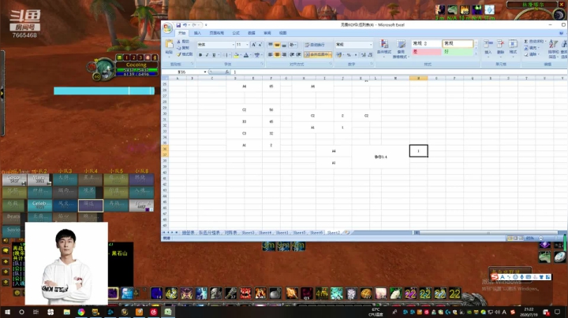Increase the cell indent
The image size is (568, 318).
[298, 54]
